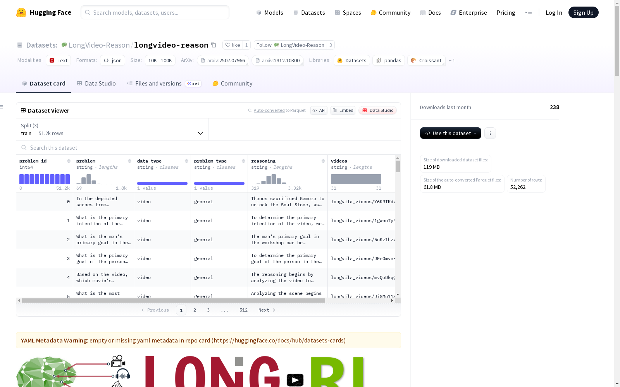Screen dimensions: 620x387
Task: Open Spaces in the top navigation
Action: point(348,12)
